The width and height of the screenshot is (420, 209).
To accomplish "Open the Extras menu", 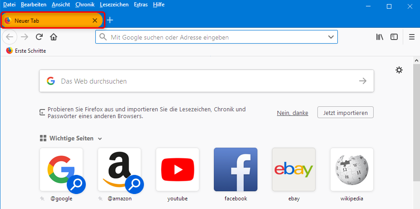I will tap(141, 5).
